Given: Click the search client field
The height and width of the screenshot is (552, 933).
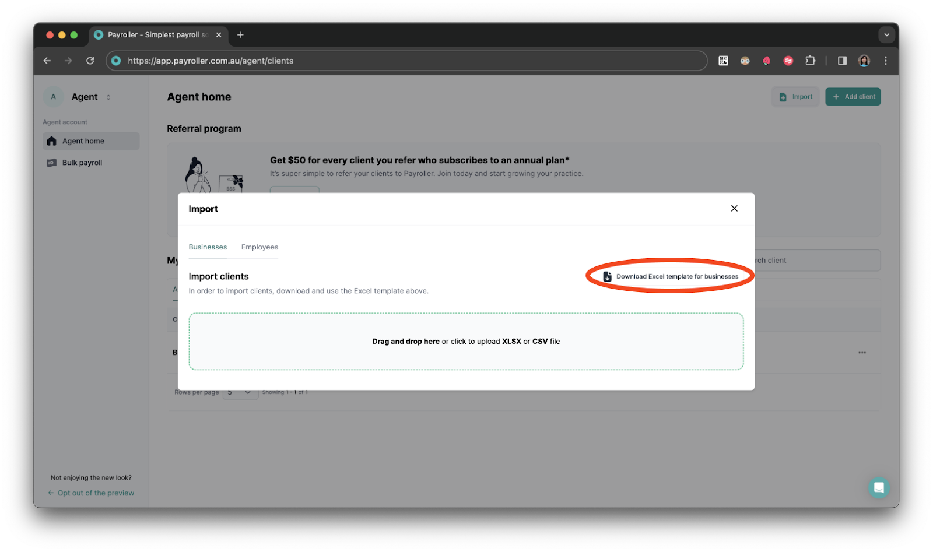Looking at the screenshot, I should point(816,261).
